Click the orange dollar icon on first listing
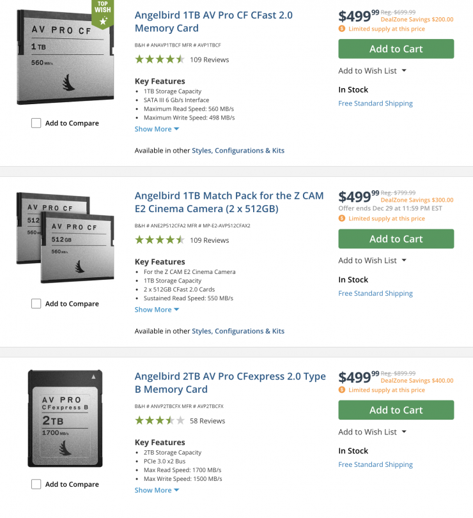The width and height of the screenshot is (473, 518). click(342, 29)
